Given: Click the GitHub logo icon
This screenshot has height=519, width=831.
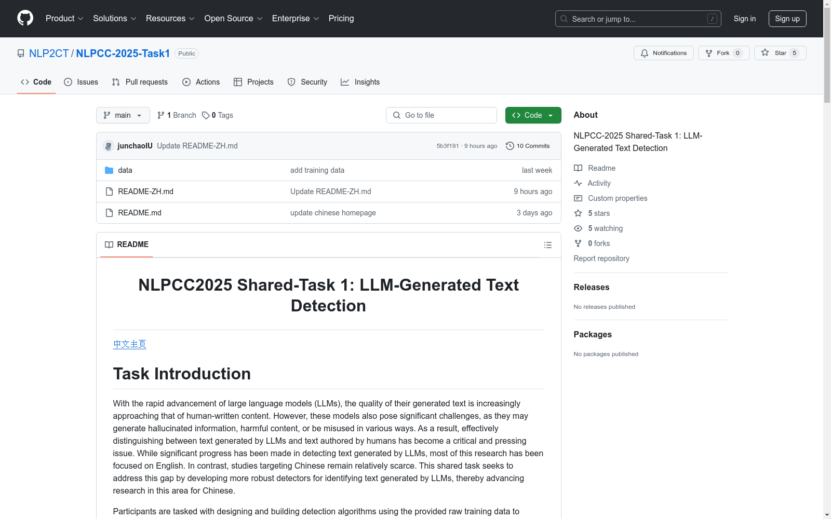Looking at the screenshot, I should click(x=25, y=18).
